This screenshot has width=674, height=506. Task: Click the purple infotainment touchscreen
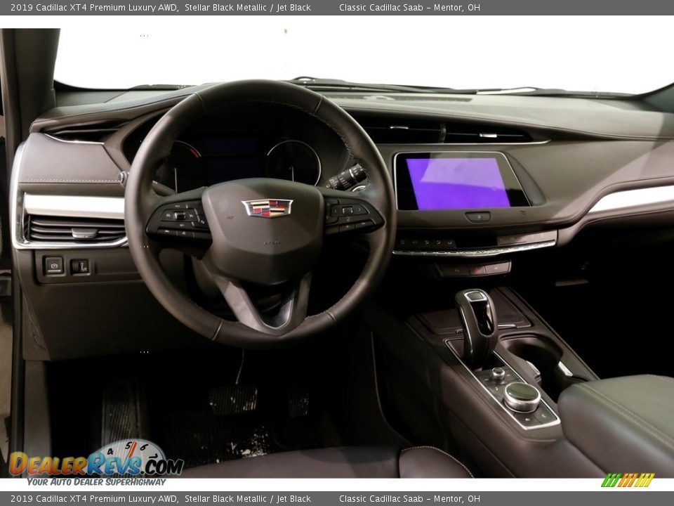pos(458,183)
